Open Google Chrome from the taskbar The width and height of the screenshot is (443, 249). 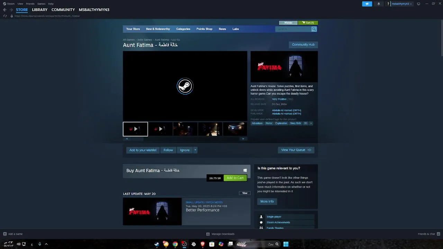pos(175,244)
